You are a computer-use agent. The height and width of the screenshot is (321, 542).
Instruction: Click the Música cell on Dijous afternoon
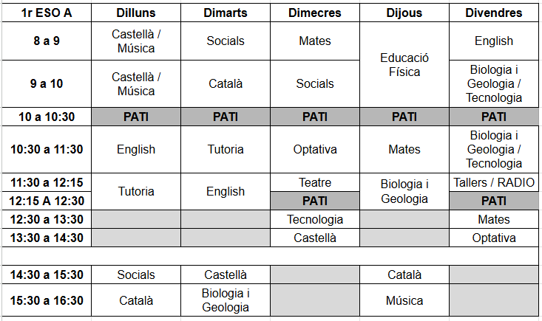coord(404,300)
